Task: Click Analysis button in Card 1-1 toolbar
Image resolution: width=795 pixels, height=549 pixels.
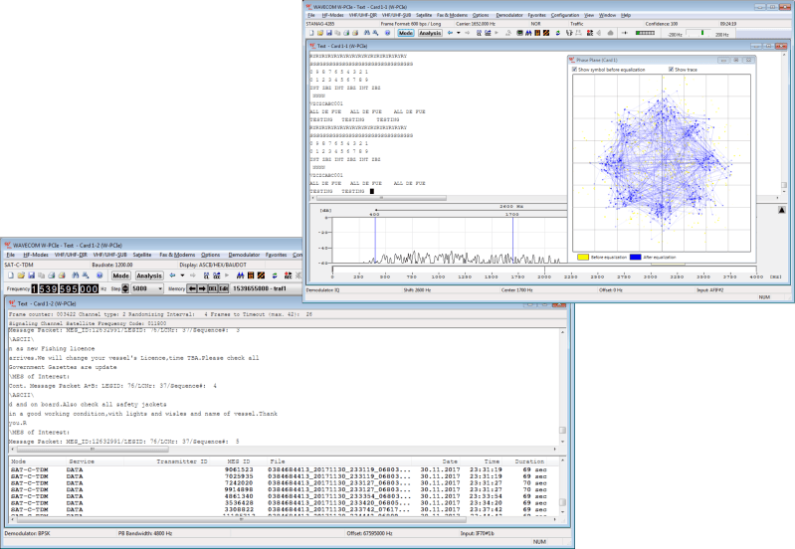Action: pyautogui.click(x=430, y=33)
